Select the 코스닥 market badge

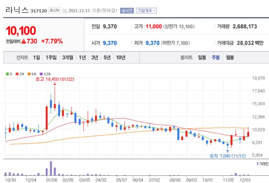coord(54,10)
